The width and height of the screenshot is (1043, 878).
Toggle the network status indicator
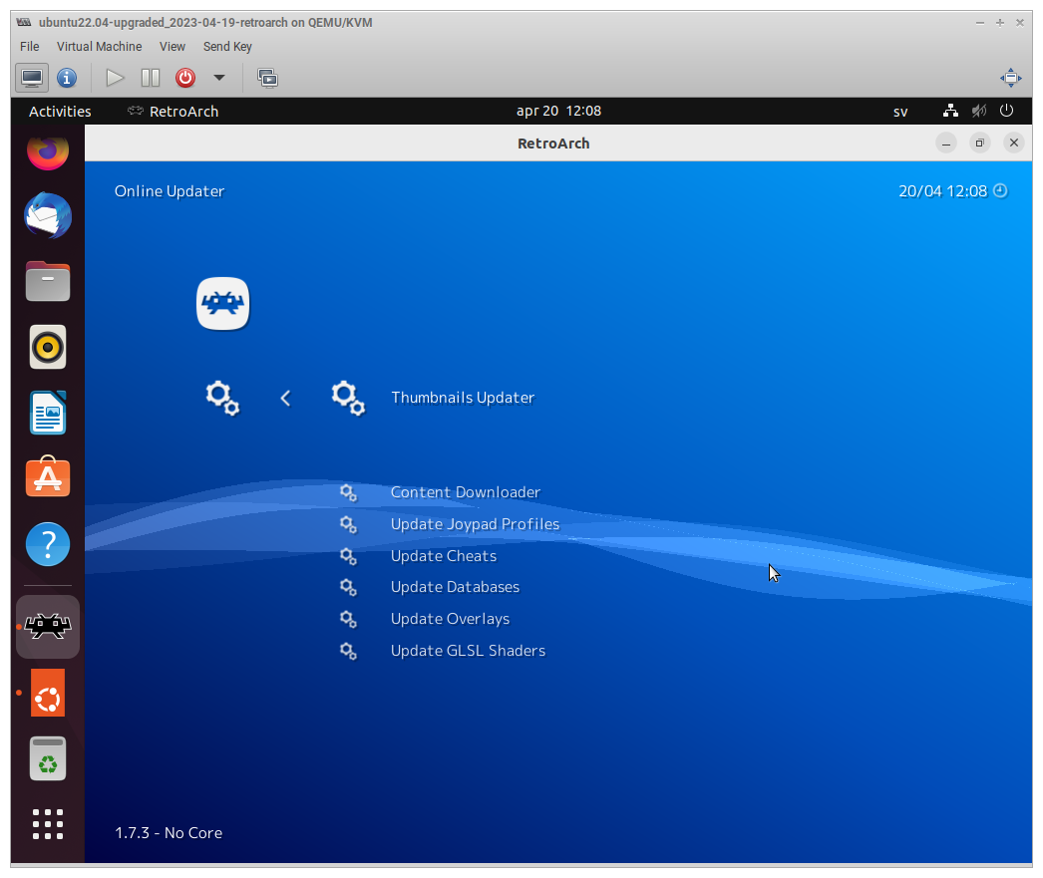point(950,111)
